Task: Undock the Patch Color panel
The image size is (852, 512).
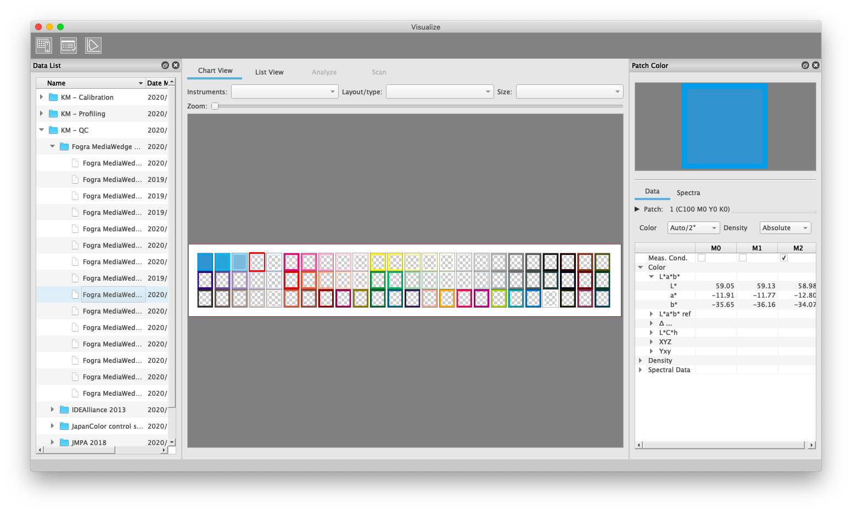Action: pos(805,65)
